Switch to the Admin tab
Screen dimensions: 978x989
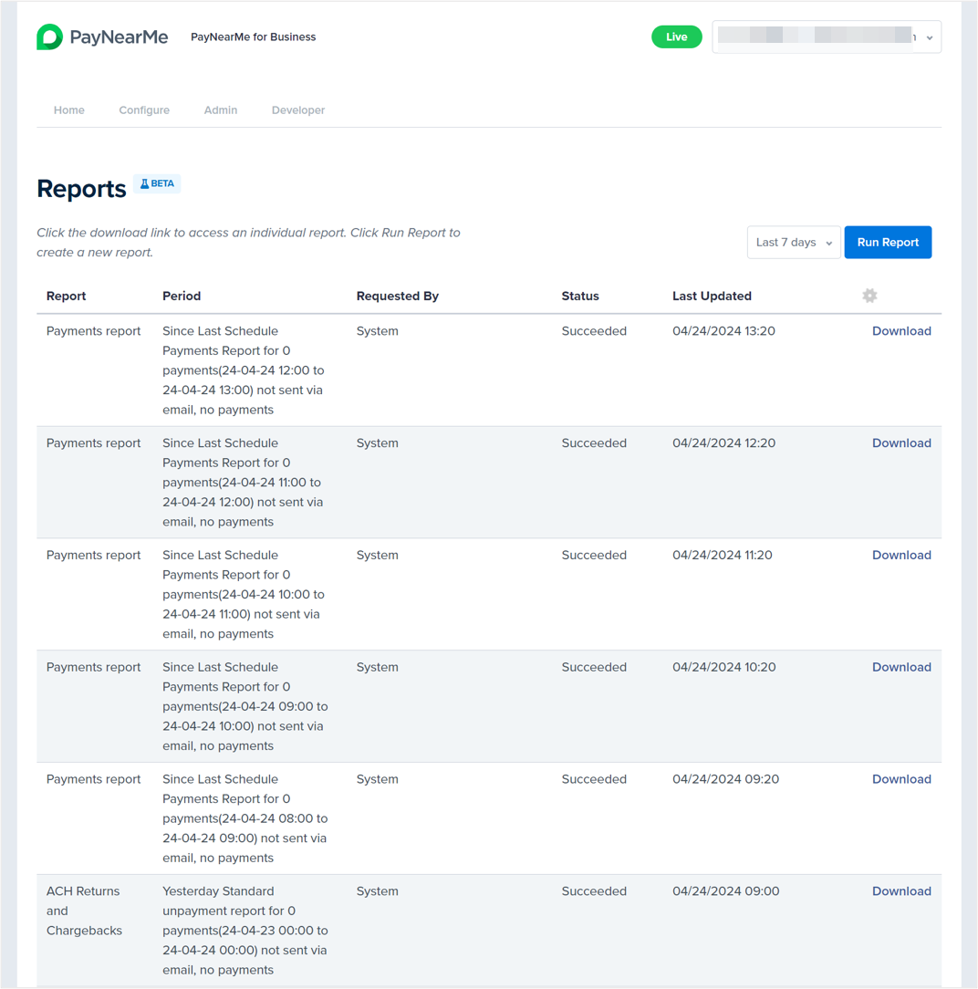[x=220, y=110]
